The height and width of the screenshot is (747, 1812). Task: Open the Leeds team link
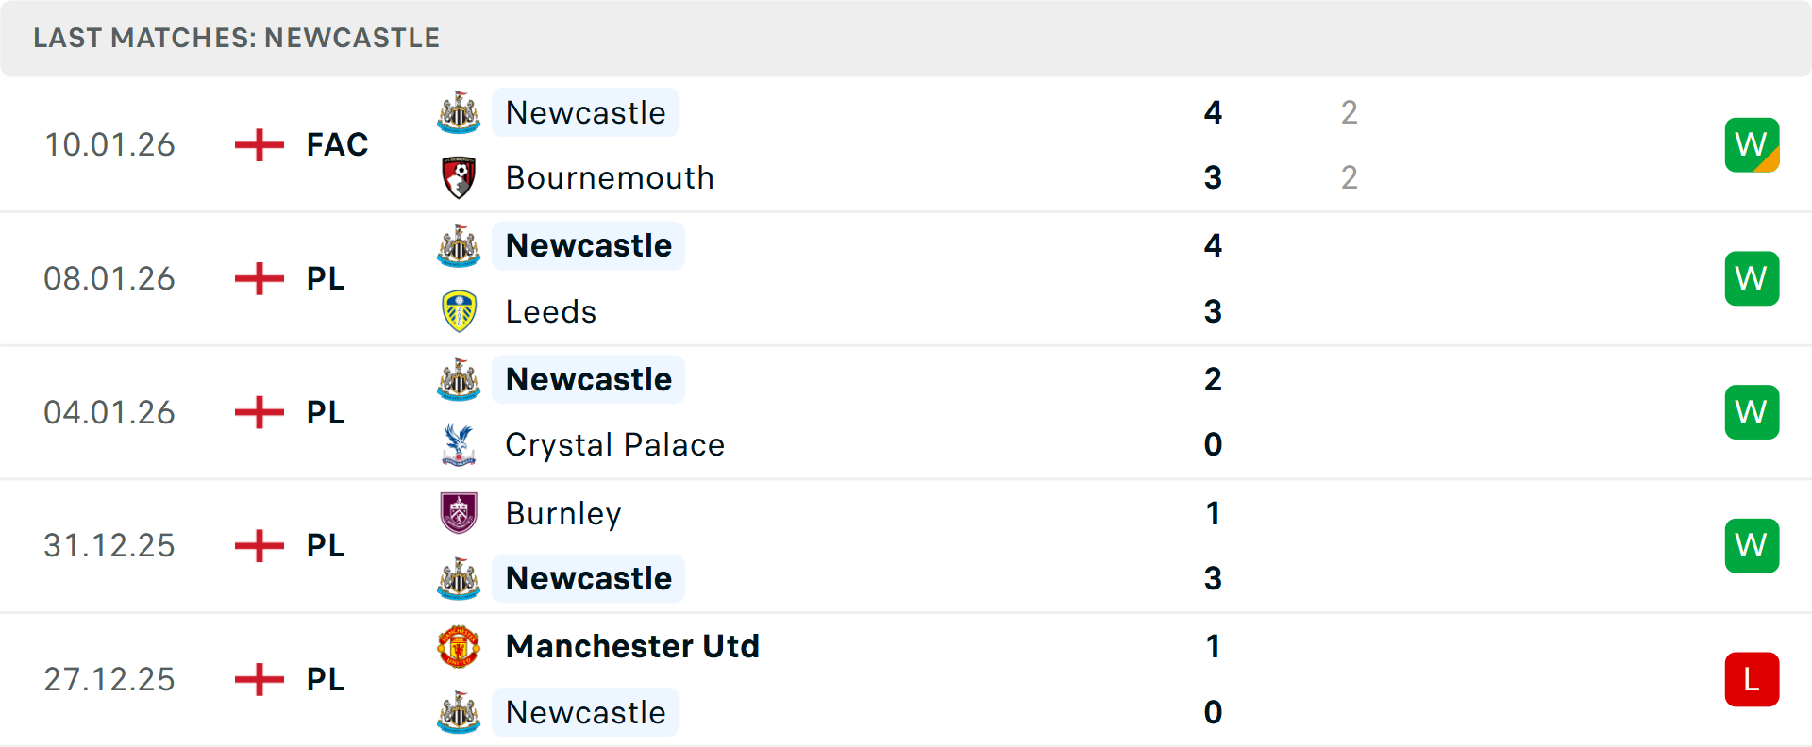pyautogui.click(x=551, y=311)
